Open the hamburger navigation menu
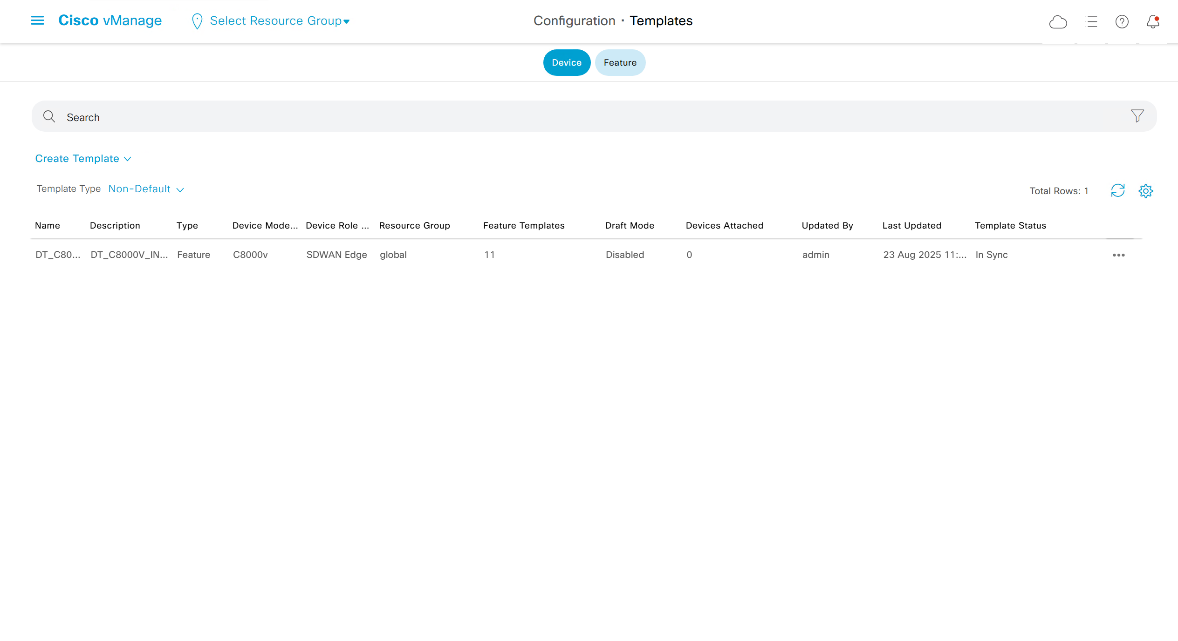The height and width of the screenshot is (641, 1178). tap(37, 20)
